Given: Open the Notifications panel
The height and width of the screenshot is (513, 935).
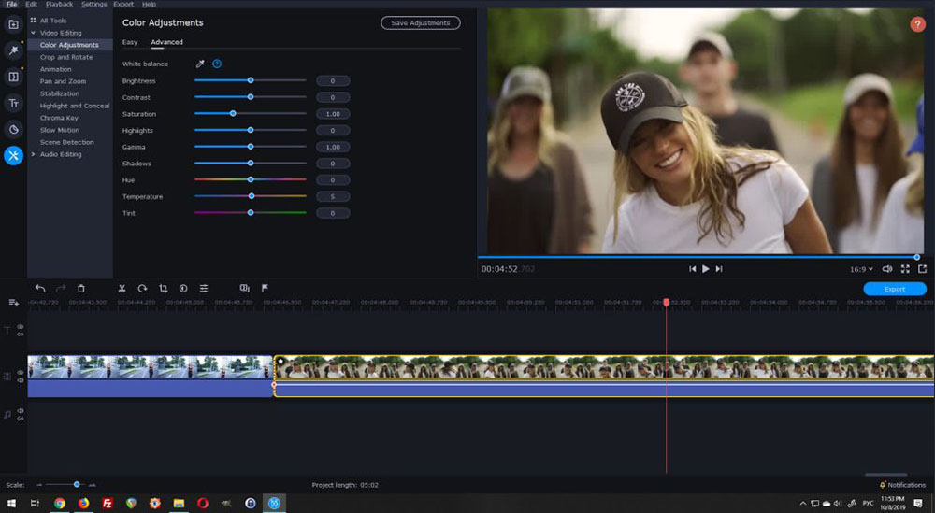Looking at the screenshot, I should pyautogui.click(x=902, y=485).
